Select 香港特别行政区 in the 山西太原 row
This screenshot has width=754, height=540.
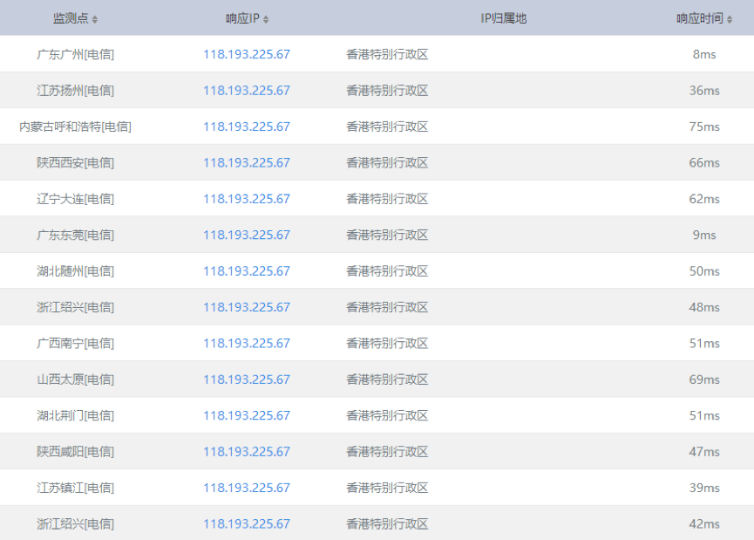point(387,379)
